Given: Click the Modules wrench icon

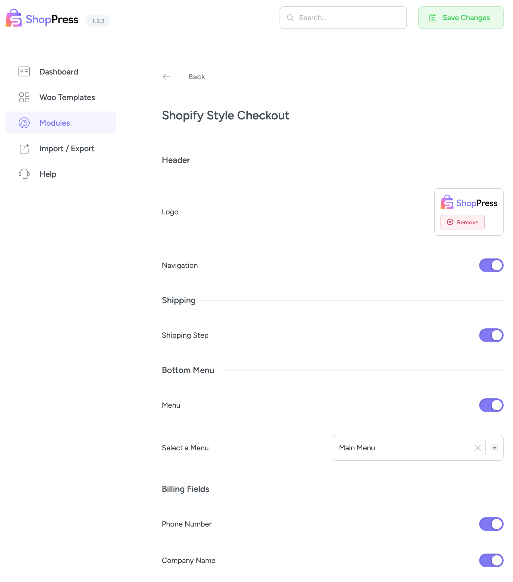Looking at the screenshot, I should click(24, 123).
